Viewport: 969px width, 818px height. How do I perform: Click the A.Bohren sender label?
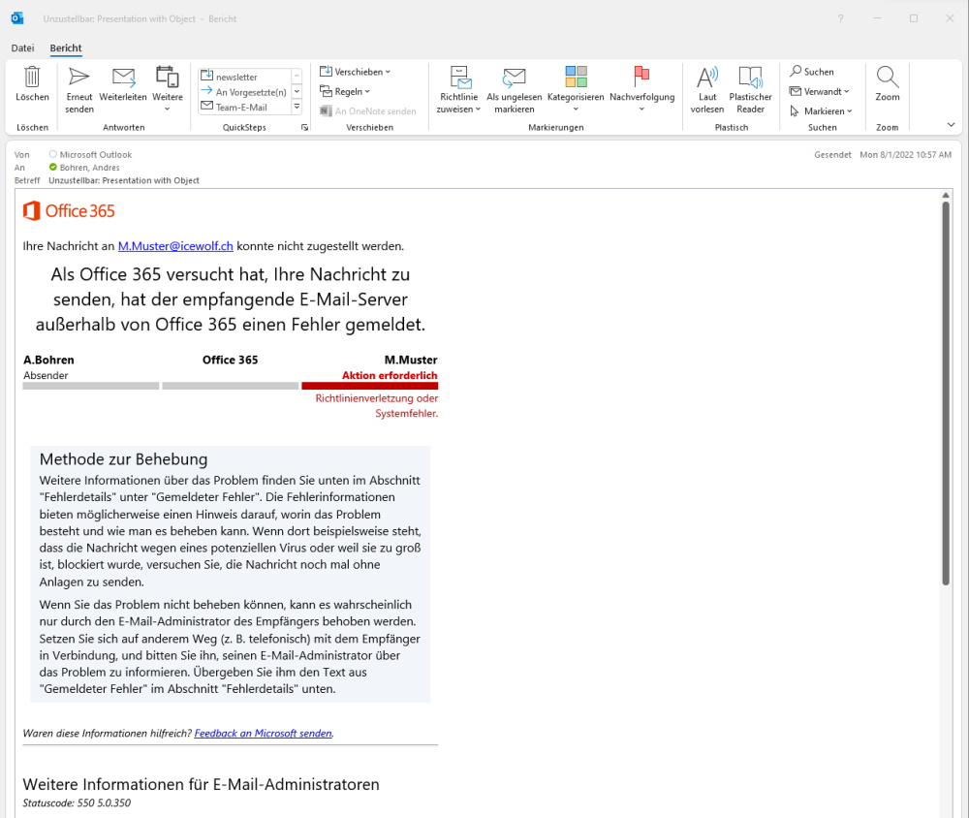coord(48,360)
